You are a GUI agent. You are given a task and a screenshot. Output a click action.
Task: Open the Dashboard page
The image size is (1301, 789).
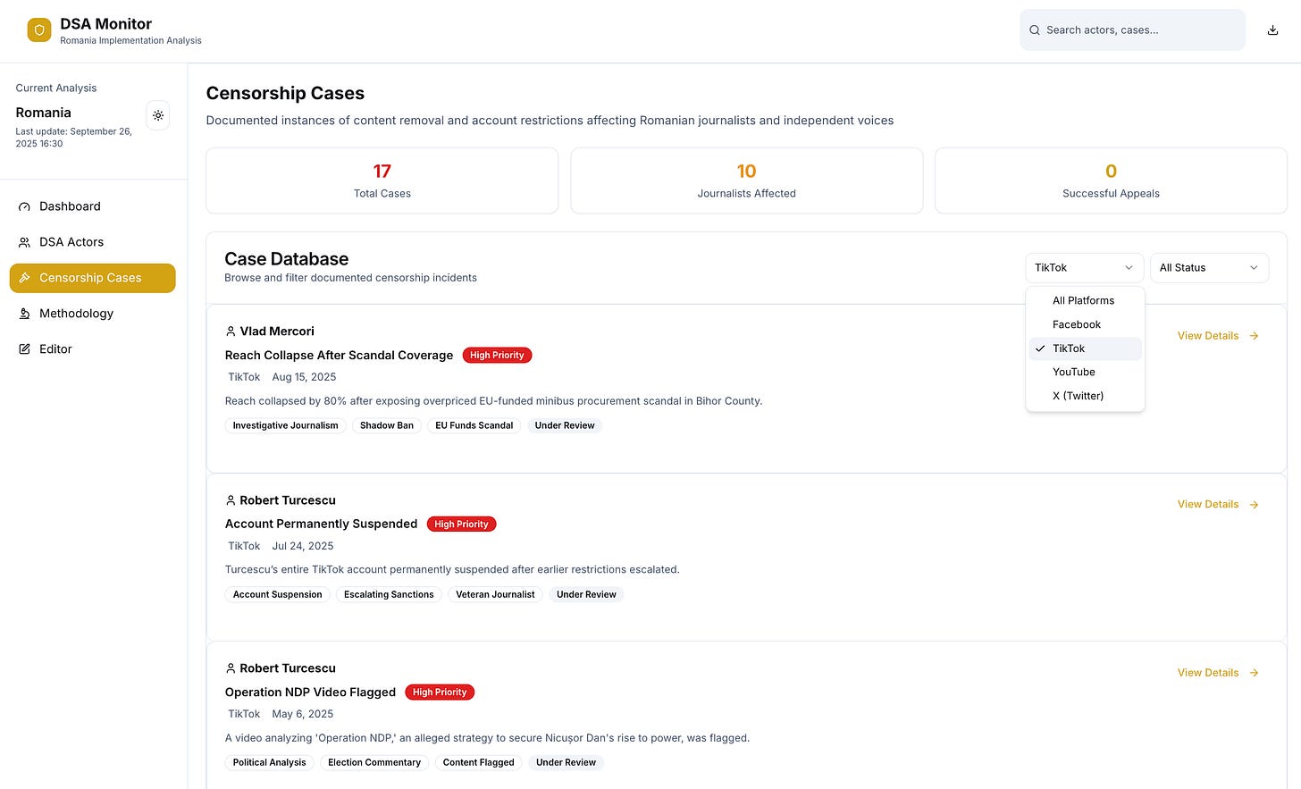coord(93,206)
